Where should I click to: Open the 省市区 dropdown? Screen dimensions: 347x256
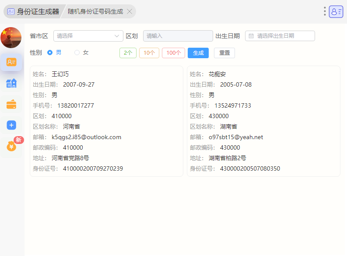88,36
